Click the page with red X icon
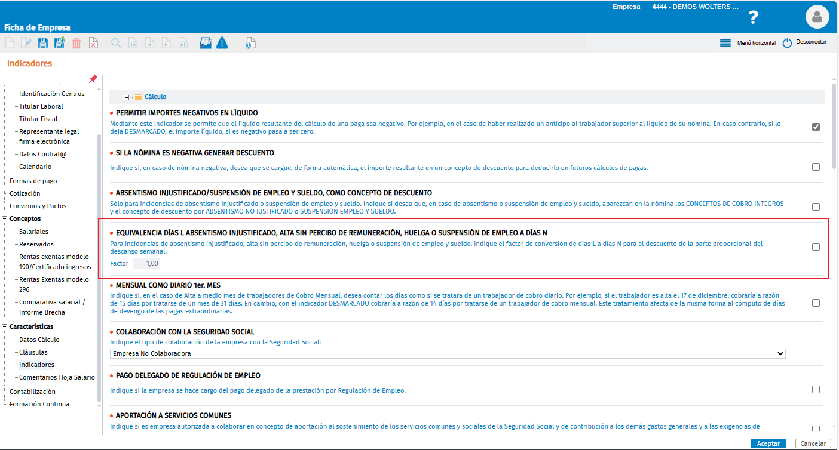Viewport: 839px width, 450px height. click(x=93, y=43)
